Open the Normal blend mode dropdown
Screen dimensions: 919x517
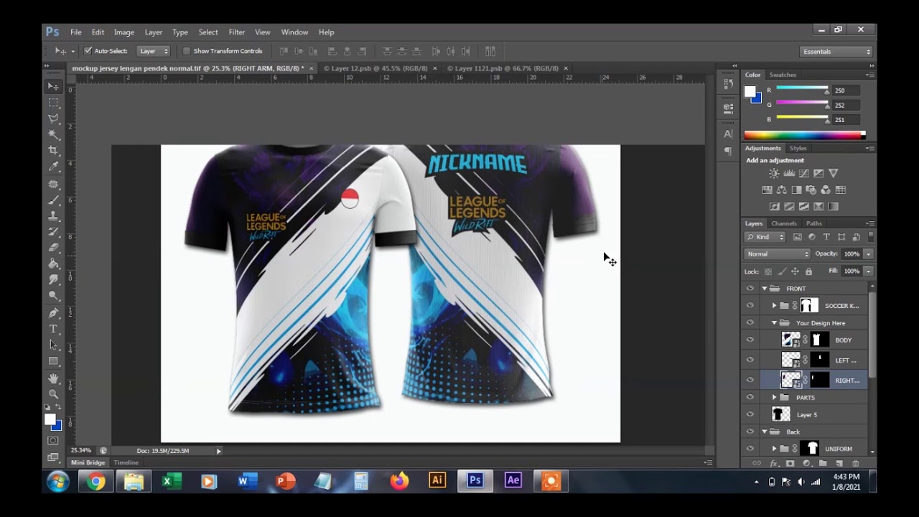click(x=778, y=254)
